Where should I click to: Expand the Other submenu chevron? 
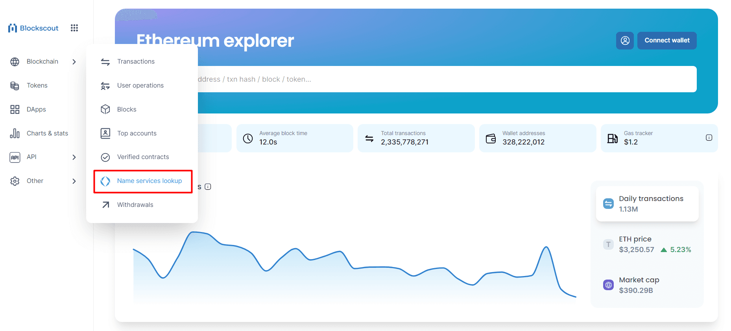[74, 181]
